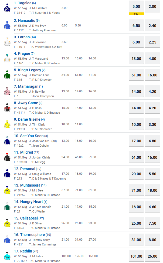Open the Farnan runner link

[24, 37]
